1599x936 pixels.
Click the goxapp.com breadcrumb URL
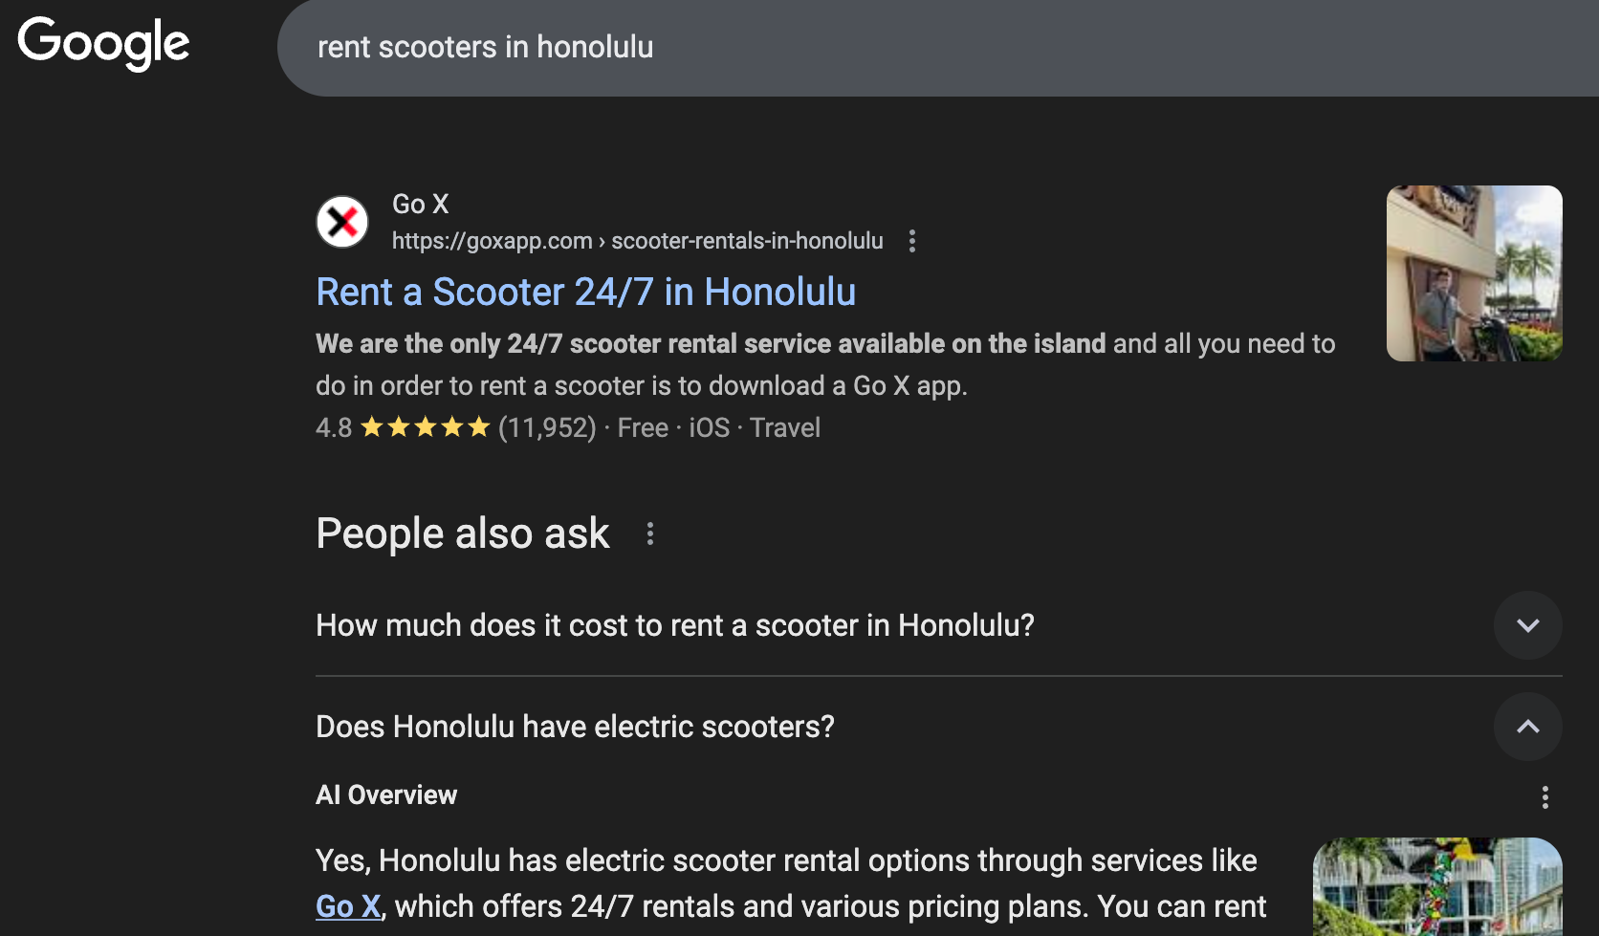[x=638, y=241]
